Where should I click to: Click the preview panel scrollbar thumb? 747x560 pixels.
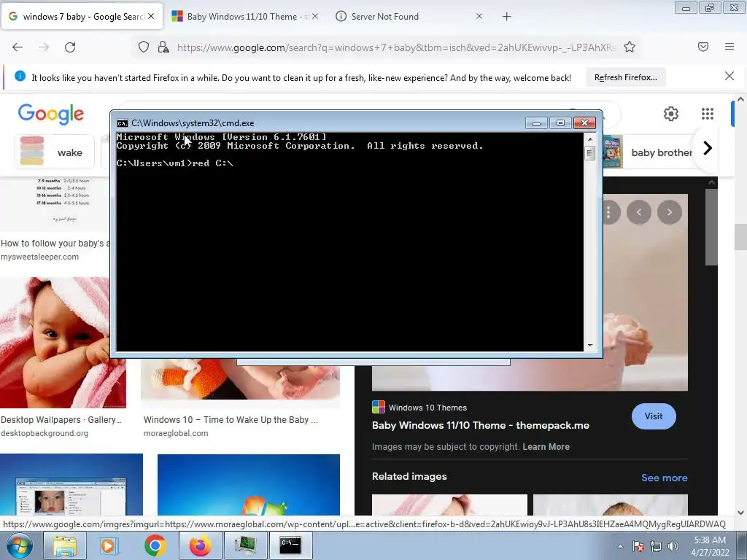711,227
